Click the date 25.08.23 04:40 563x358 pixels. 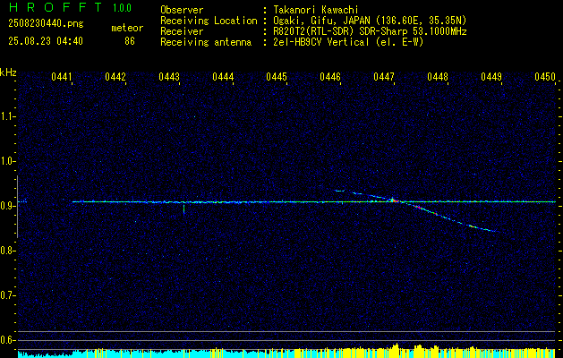click(46, 41)
